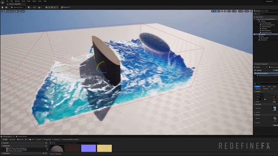
Task: Click the Content Browser search field
Action: coord(77,143)
